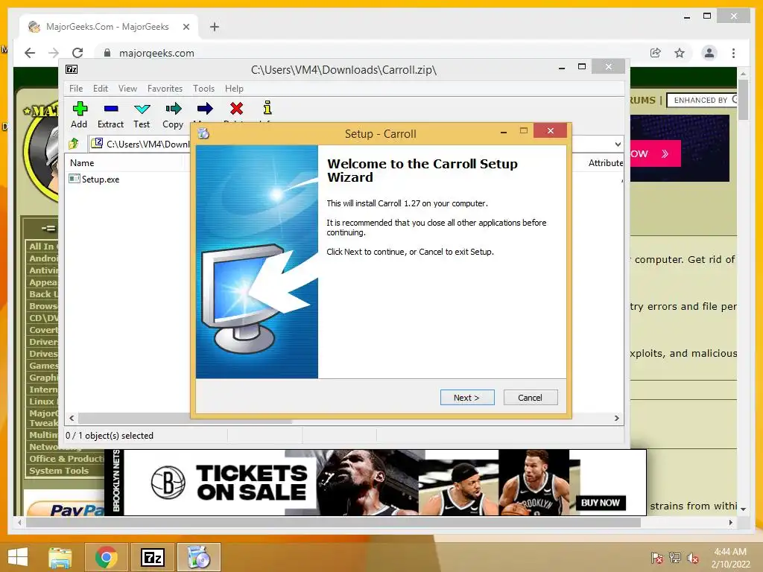This screenshot has height=572, width=763.
Task: Open the Tools menu in 7-Zip
Action: (x=203, y=89)
